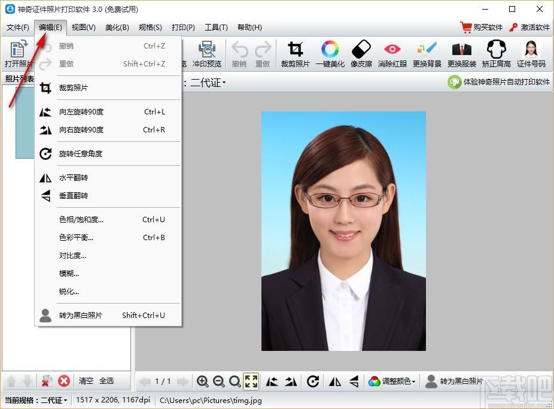Toggle fit-to-window view button

(251, 381)
